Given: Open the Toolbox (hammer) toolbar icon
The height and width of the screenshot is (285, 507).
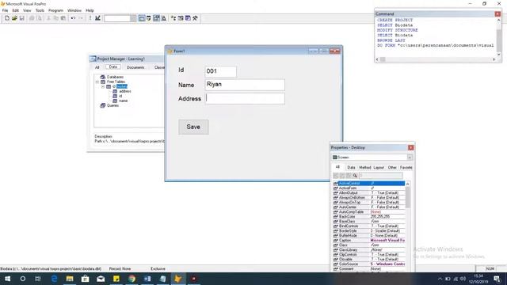Looking at the screenshot, I should tap(195, 18).
